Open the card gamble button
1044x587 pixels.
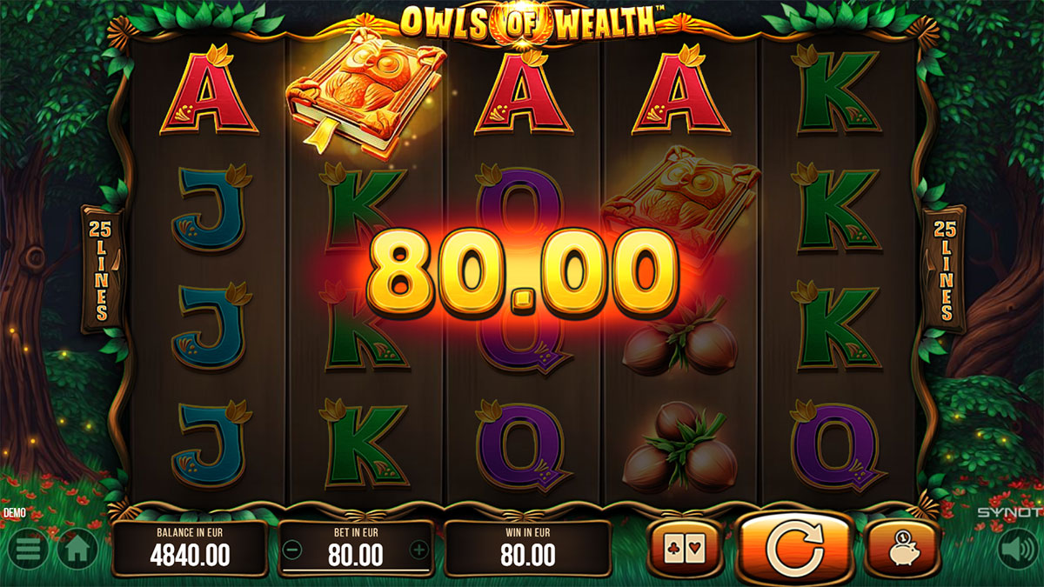point(685,548)
